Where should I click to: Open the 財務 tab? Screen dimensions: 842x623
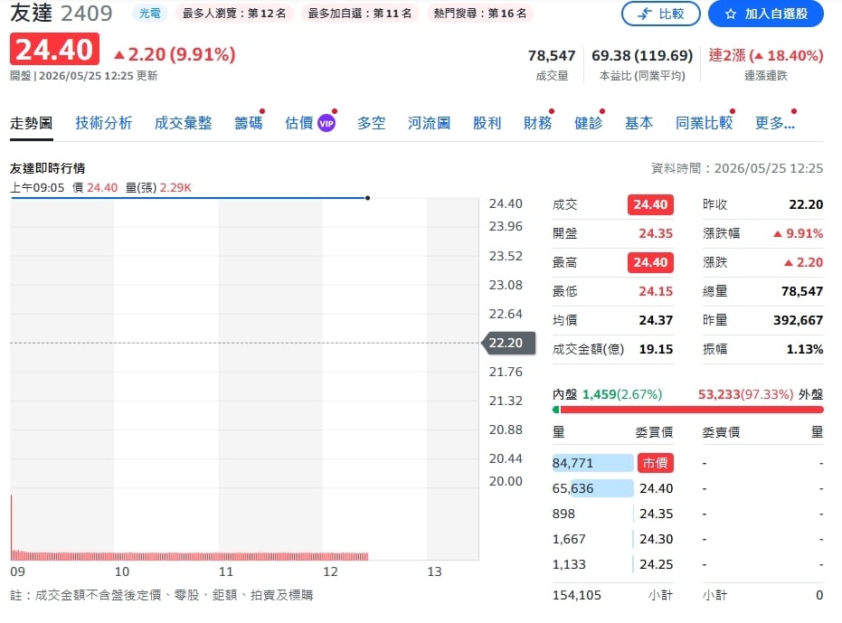click(x=537, y=123)
